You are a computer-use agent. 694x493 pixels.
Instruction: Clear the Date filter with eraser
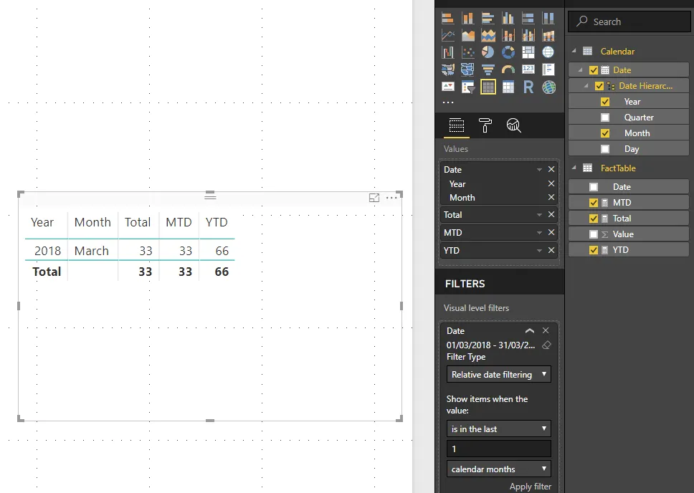546,345
